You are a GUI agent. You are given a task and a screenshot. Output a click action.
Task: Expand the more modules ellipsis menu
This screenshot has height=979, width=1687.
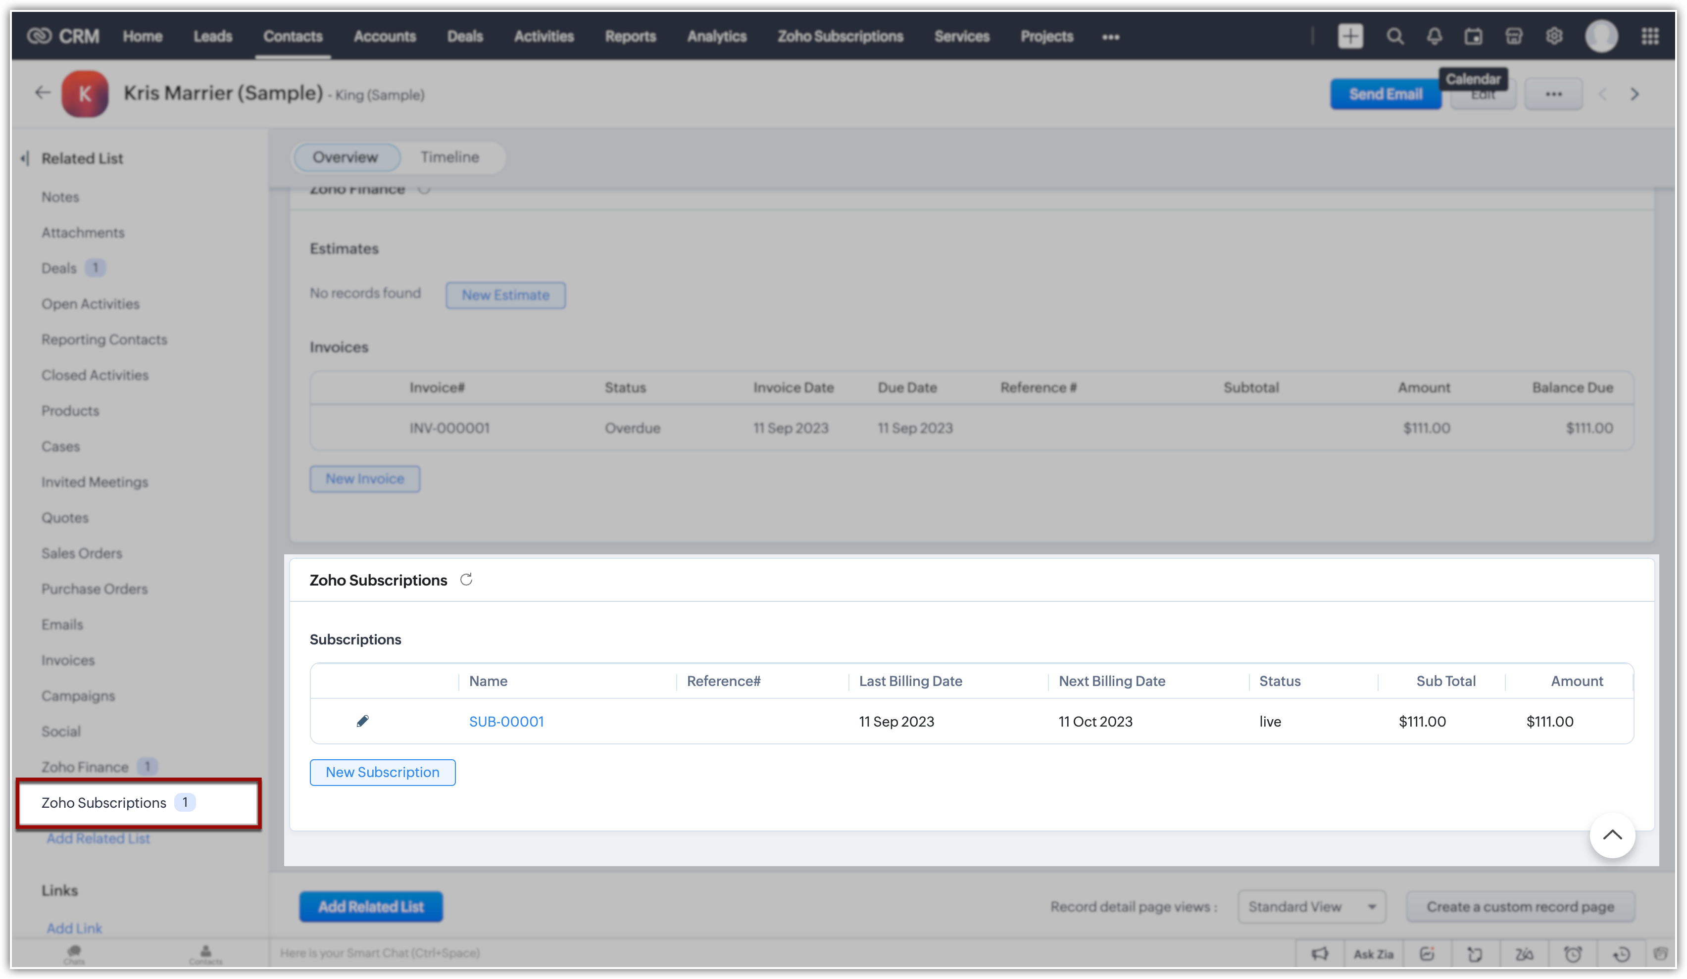coord(1111,37)
